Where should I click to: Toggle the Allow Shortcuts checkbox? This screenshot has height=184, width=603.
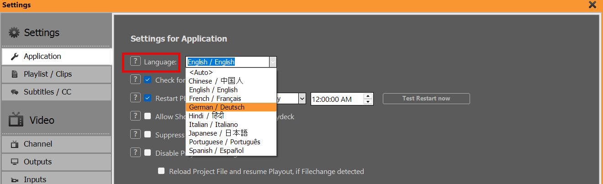pyautogui.click(x=148, y=116)
